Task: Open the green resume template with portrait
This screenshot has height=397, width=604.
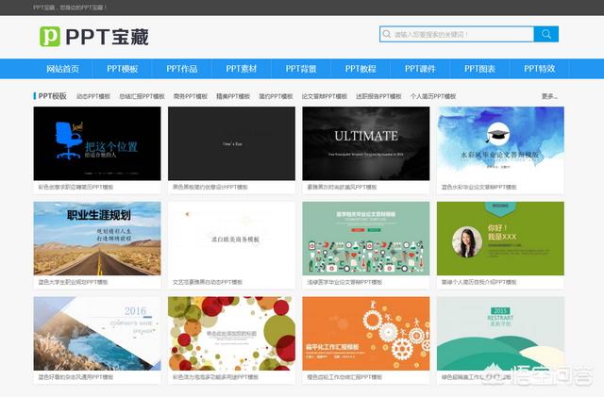Action: (500, 238)
